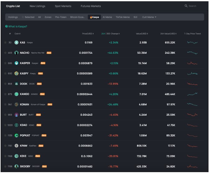211x174 pixels.
Task: Click the KAS value 2.93B
Action: 143,42
